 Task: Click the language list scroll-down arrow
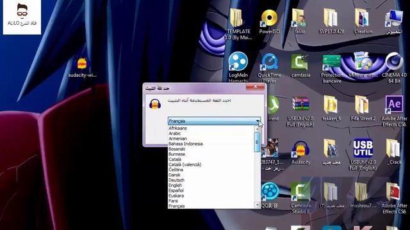(258, 205)
